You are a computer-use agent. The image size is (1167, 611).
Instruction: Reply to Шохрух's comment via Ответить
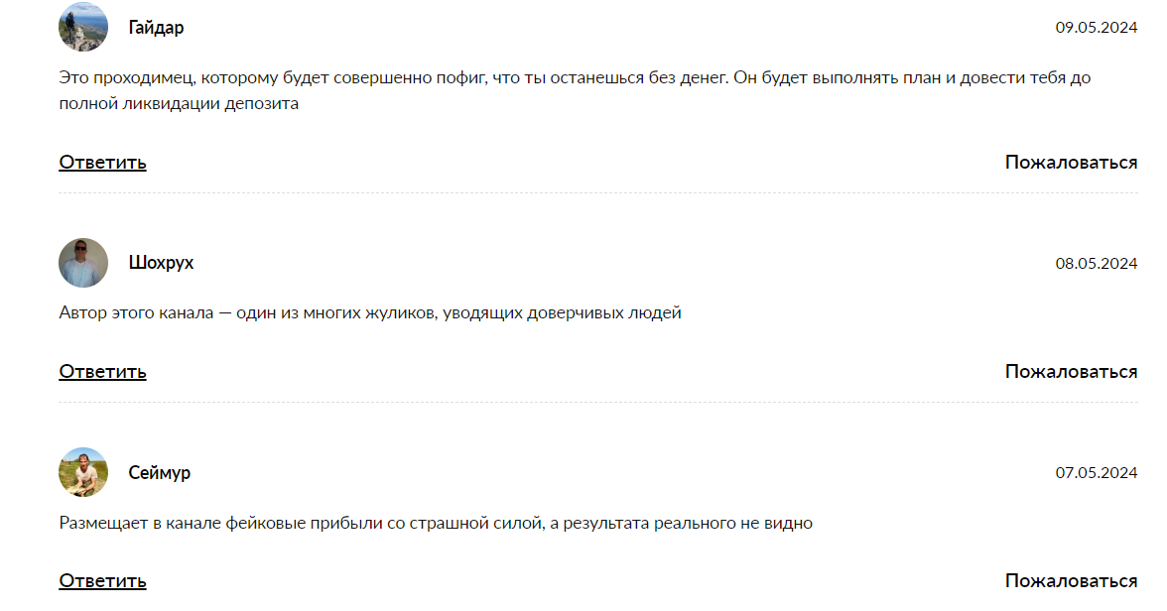click(102, 372)
